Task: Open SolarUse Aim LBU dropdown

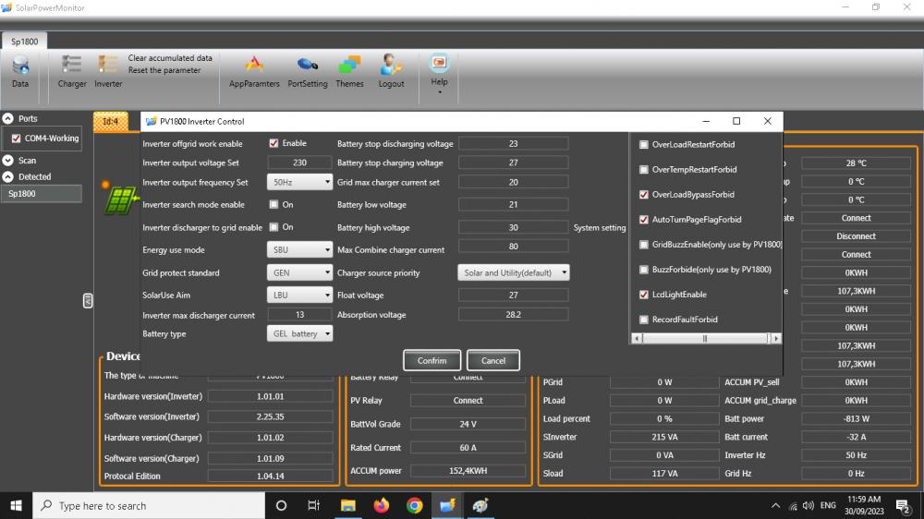Action: (299, 296)
